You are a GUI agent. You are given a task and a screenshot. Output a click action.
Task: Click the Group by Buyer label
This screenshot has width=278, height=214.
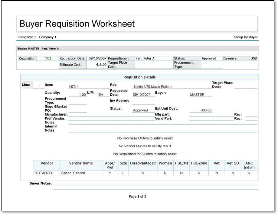click(245, 37)
